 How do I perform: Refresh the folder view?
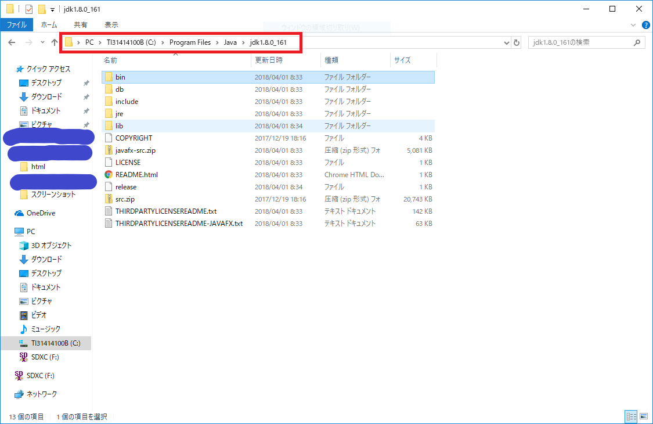[x=517, y=42]
